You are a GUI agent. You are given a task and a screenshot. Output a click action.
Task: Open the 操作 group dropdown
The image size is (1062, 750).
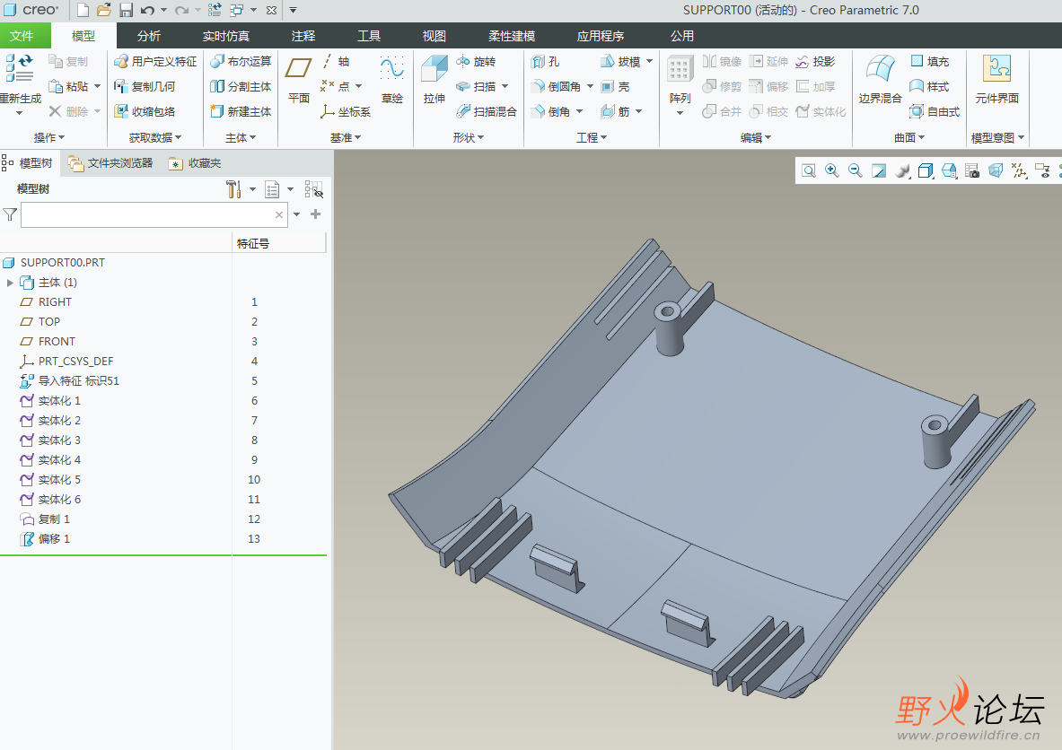point(49,138)
